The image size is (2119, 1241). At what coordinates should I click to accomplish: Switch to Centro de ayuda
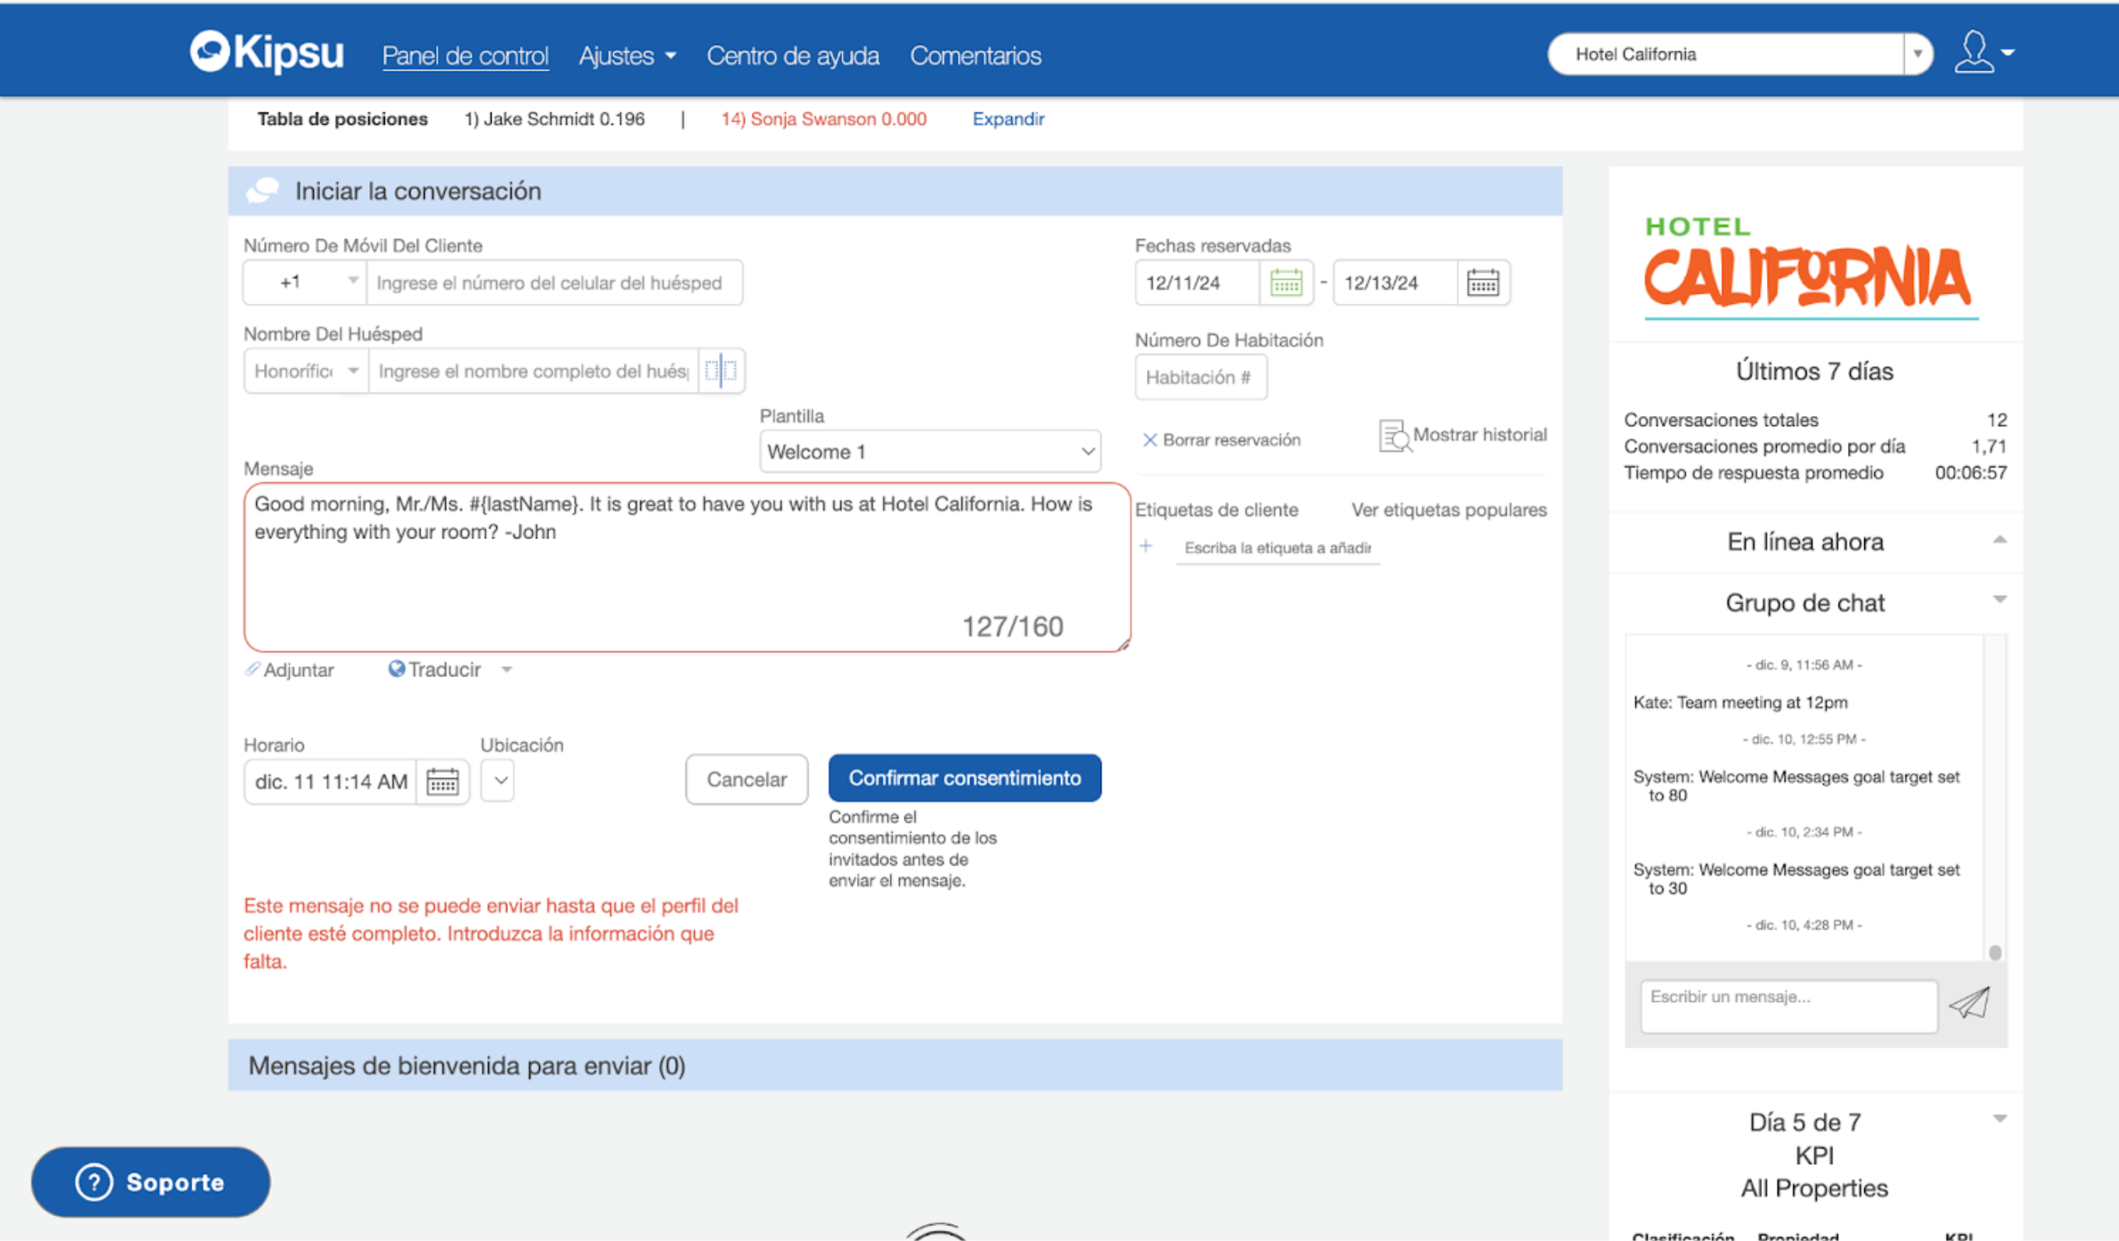[793, 55]
